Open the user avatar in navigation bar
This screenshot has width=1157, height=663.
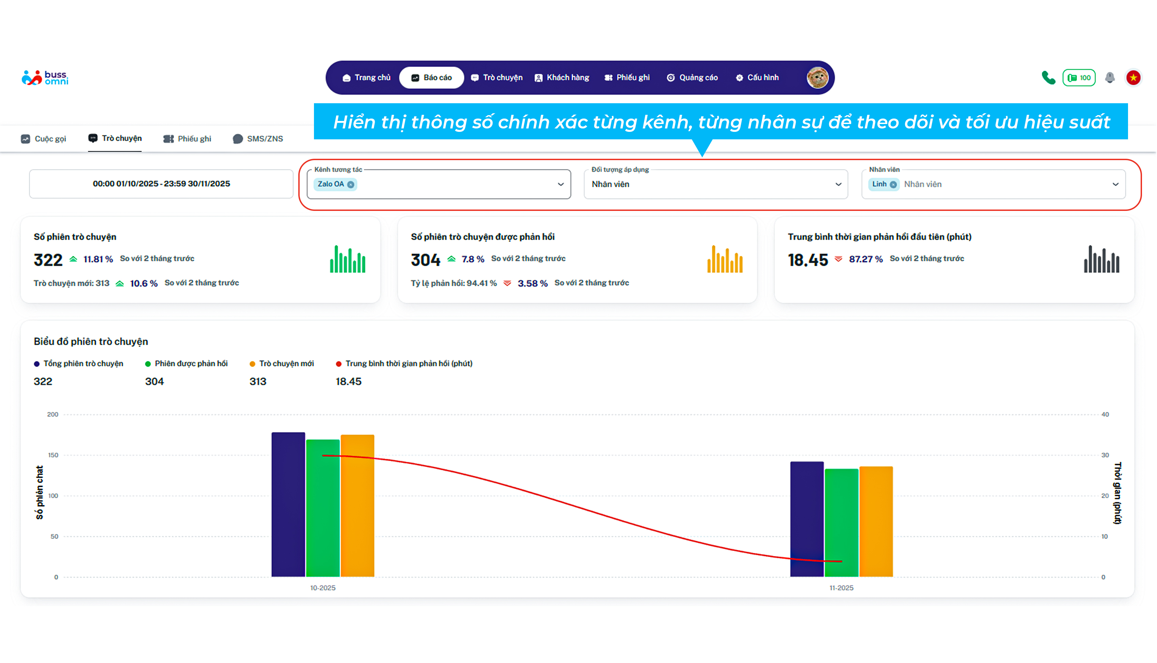[x=818, y=78]
